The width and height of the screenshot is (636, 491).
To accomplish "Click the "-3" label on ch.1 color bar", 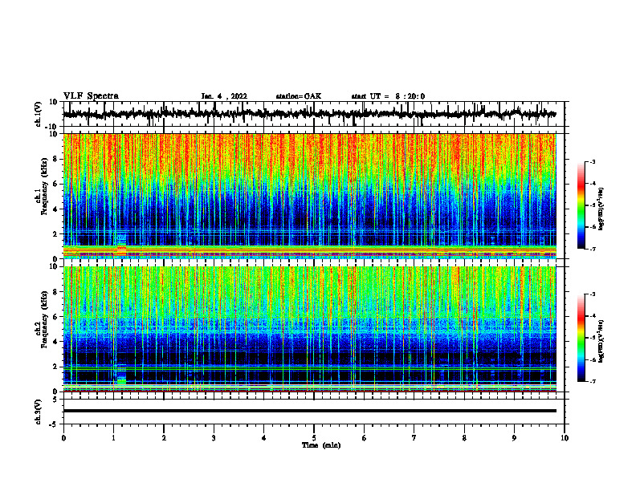I will point(593,161).
